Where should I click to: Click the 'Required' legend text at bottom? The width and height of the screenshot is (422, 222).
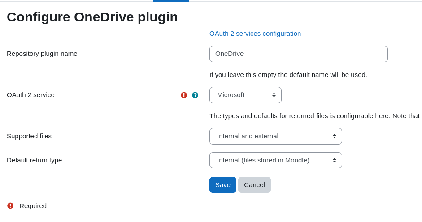click(x=33, y=206)
